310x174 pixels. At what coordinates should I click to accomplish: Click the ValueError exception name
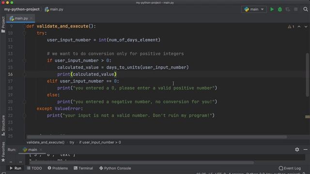point(68,109)
